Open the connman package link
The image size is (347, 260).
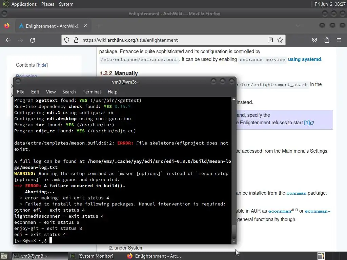click(x=296, y=193)
